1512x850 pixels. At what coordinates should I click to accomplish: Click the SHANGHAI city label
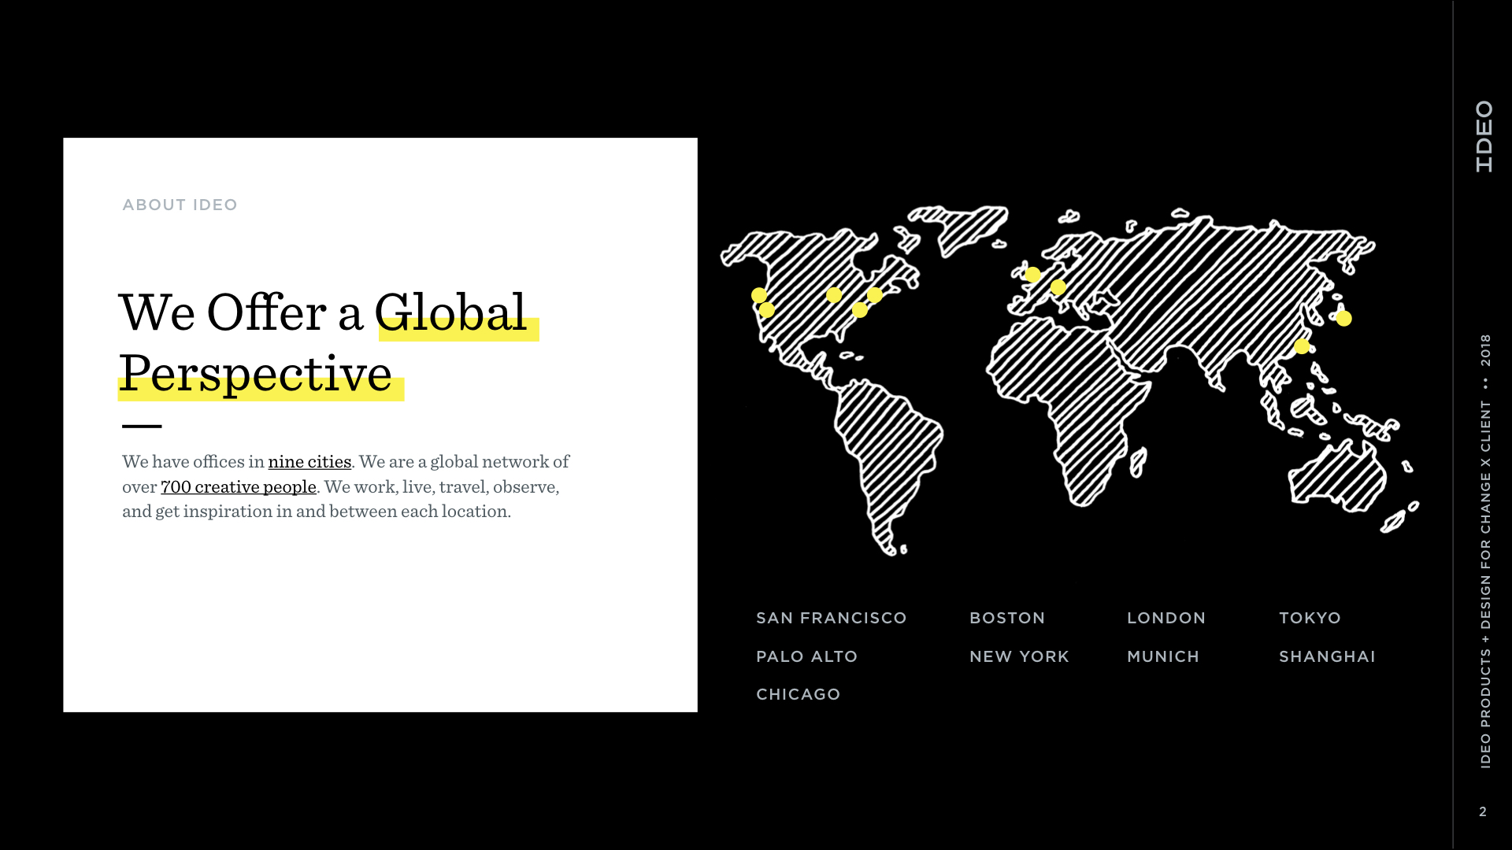(1327, 656)
